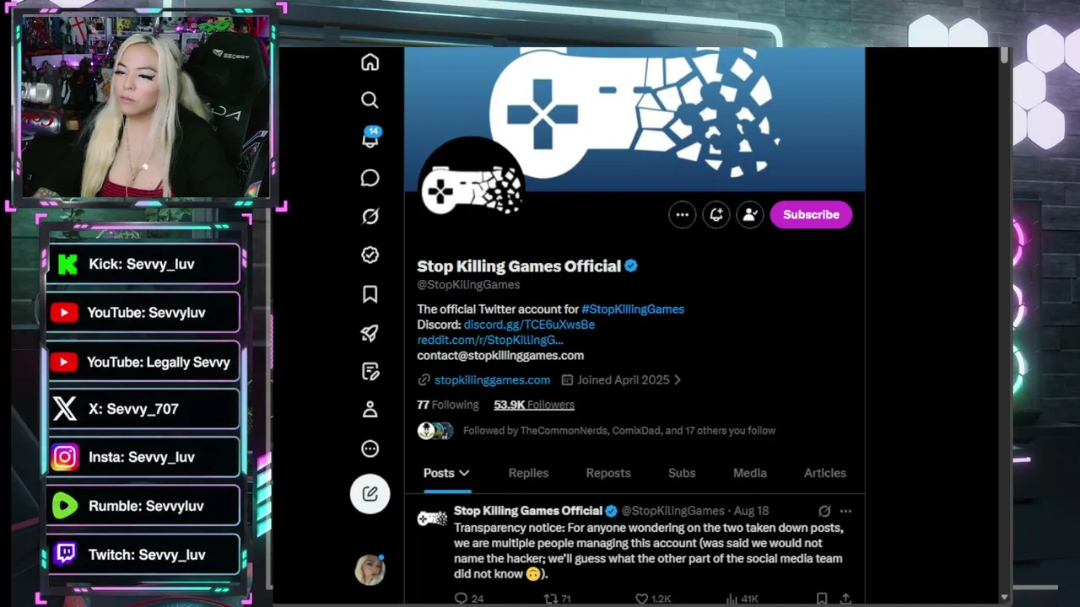Reply to the transparency notice post

pos(469,599)
